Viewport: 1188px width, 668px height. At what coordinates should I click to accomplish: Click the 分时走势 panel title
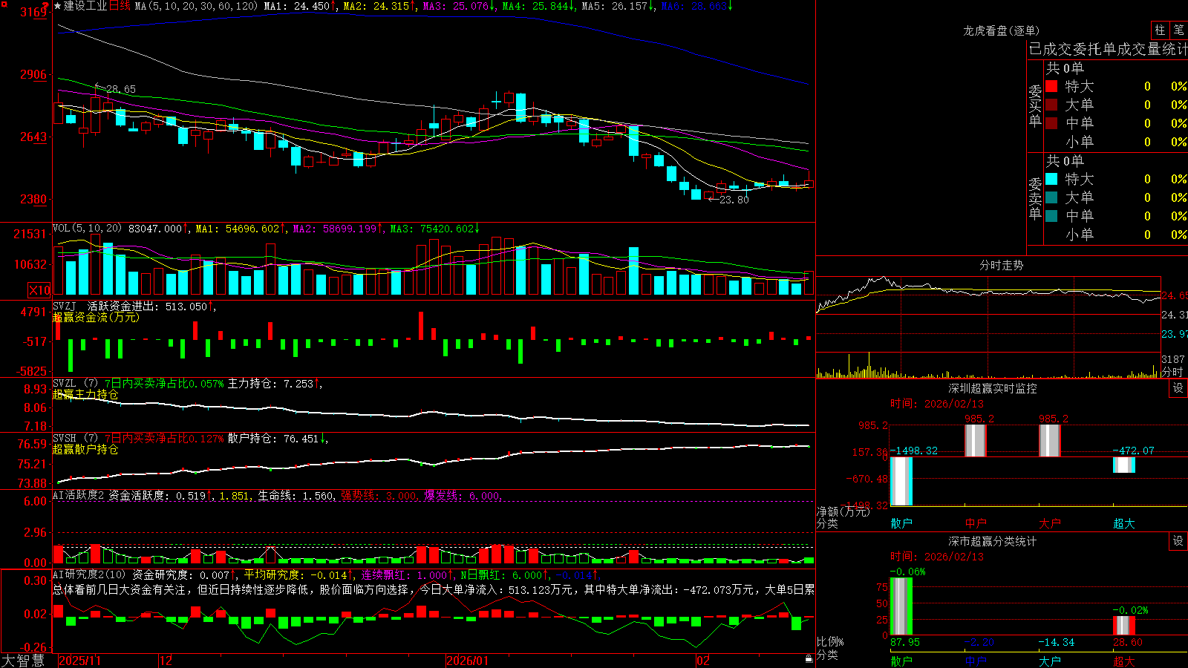[1001, 265]
